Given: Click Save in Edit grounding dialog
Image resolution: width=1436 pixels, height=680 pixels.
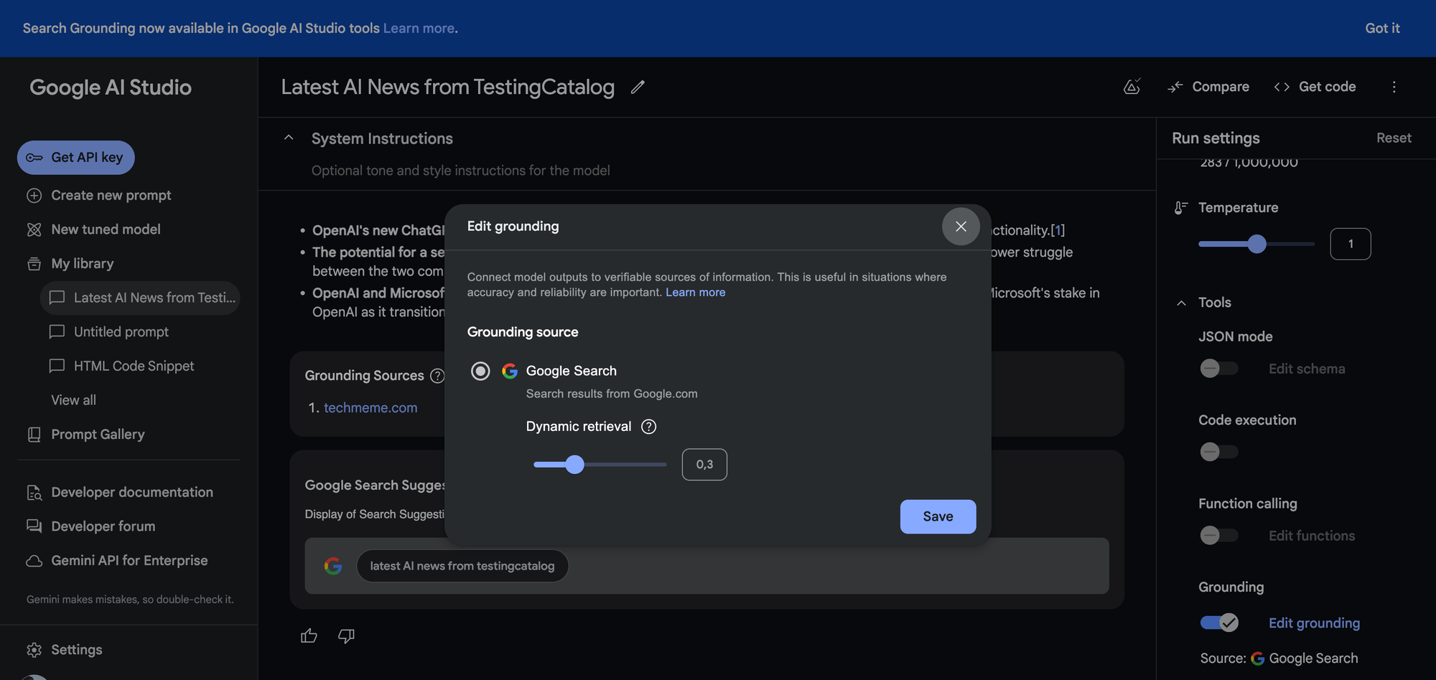Looking at the screenshot, I should (x=938, y=516).
